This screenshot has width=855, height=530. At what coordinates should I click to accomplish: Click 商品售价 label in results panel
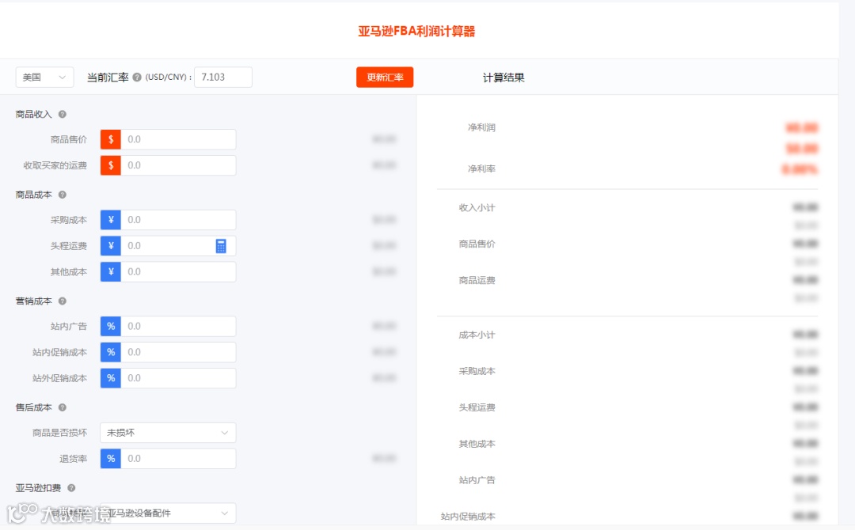coord(477,244)
